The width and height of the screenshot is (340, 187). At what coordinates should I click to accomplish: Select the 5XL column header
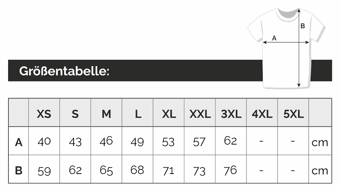coord(294,114)
